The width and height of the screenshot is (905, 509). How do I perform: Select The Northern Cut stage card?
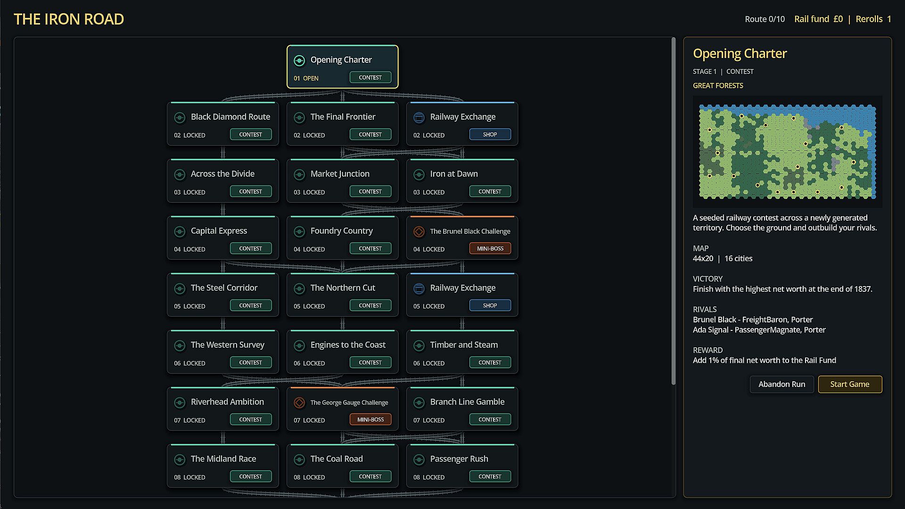tap(343, 295)
